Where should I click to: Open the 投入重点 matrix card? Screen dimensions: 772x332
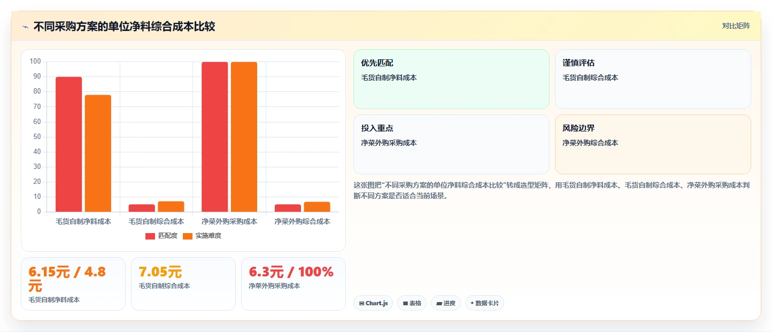451,144
